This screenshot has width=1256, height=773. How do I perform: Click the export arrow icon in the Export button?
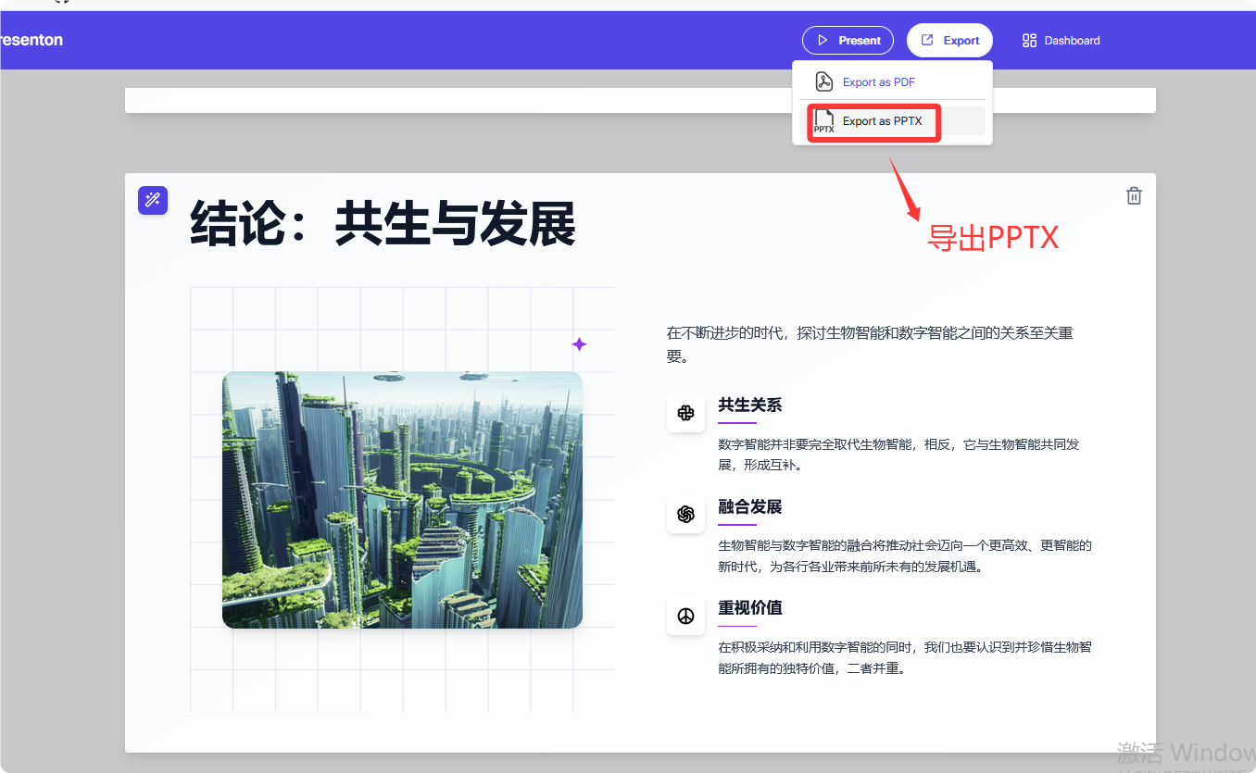click(926, 40)
